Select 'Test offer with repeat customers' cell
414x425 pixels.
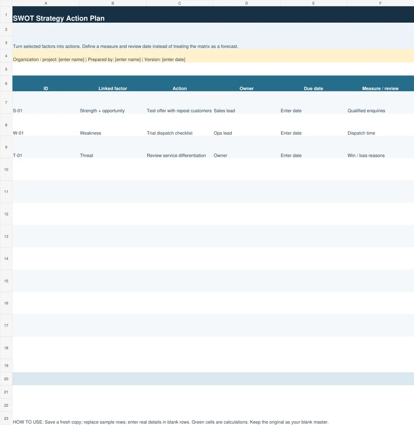click(x=180, y=102)
